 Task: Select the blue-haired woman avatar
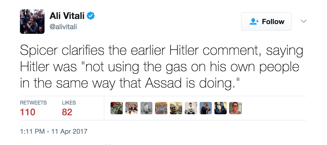(x=221, y=108)
